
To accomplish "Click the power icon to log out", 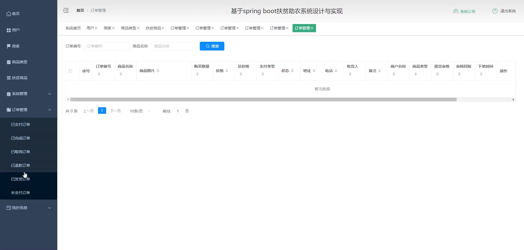I will click(x=495, y=11).
